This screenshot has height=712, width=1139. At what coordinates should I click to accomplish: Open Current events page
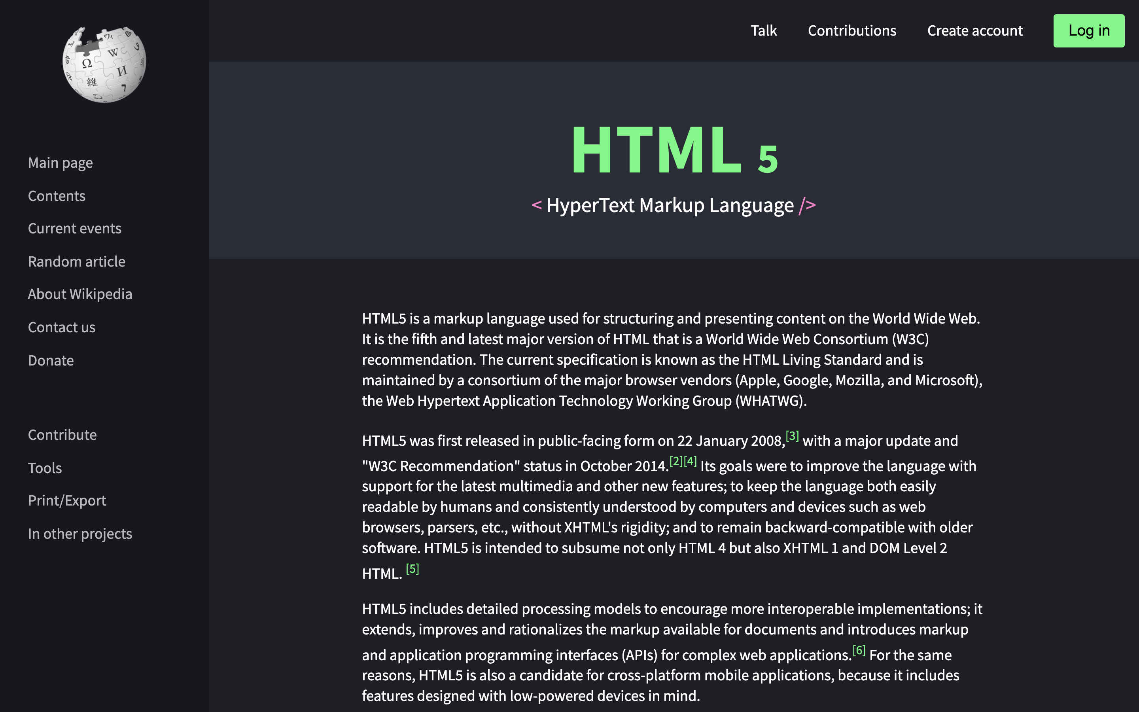[74, 228]
